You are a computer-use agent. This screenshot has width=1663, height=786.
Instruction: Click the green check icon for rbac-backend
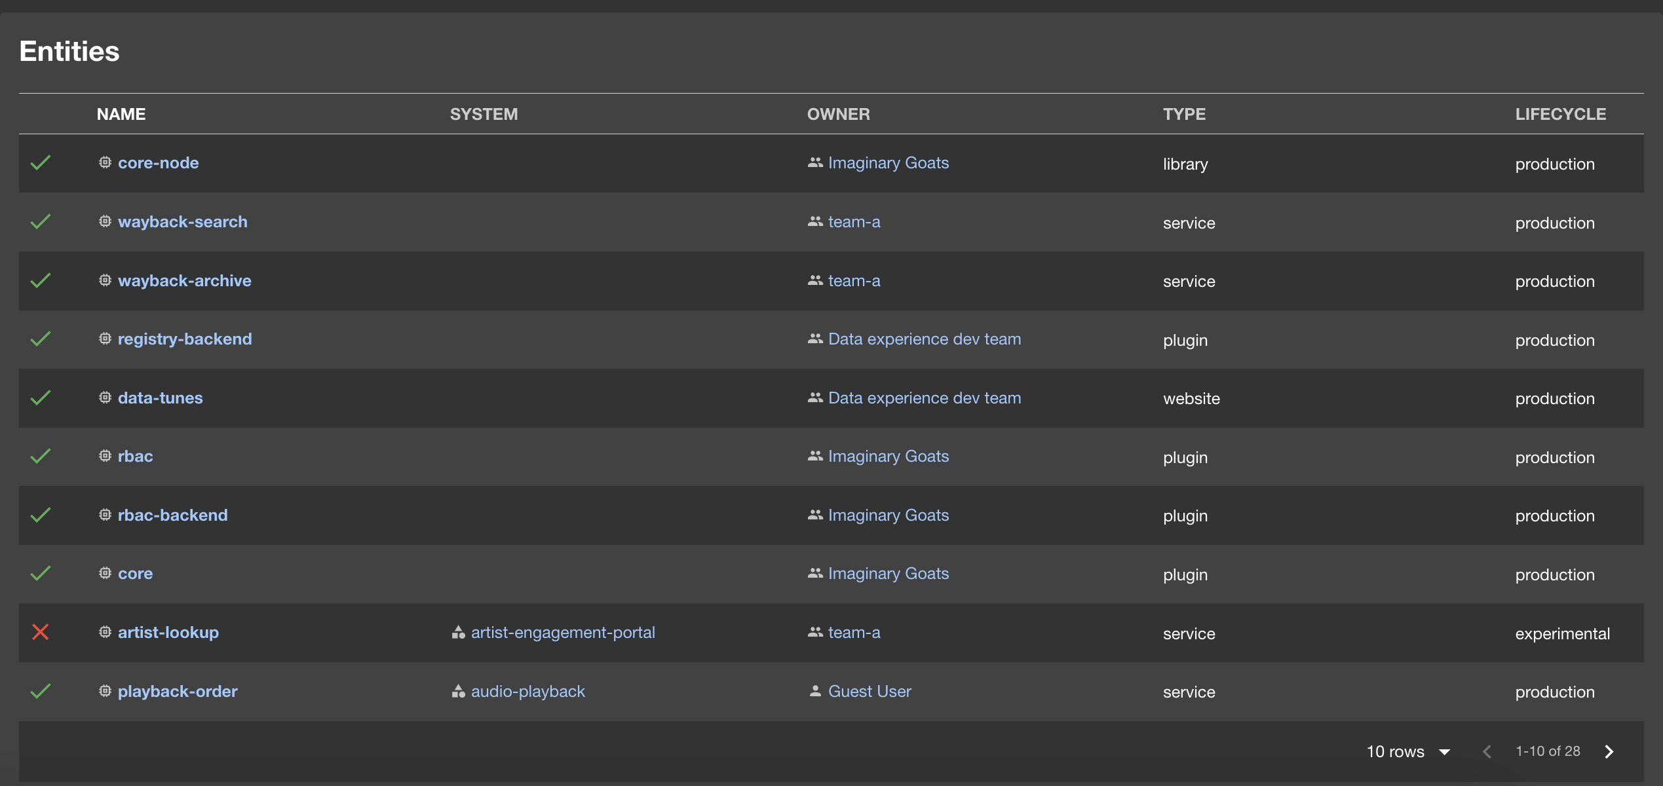click(x=41, y=515)
